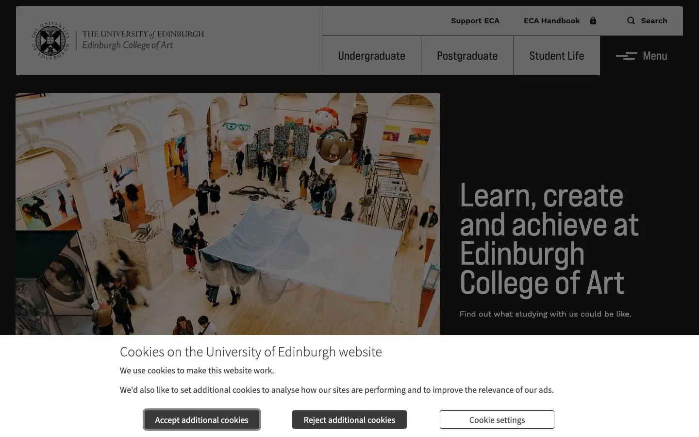699x437 pixels.
Task: Click the University of Edinburgh crest logo
Action: [50, 41]
